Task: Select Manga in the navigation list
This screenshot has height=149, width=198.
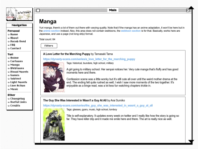Action: click(x=15, y=65)
